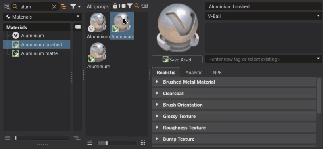Expand the Clearcoat section
The width and height of the screenshot is (323, 149).
234,93
